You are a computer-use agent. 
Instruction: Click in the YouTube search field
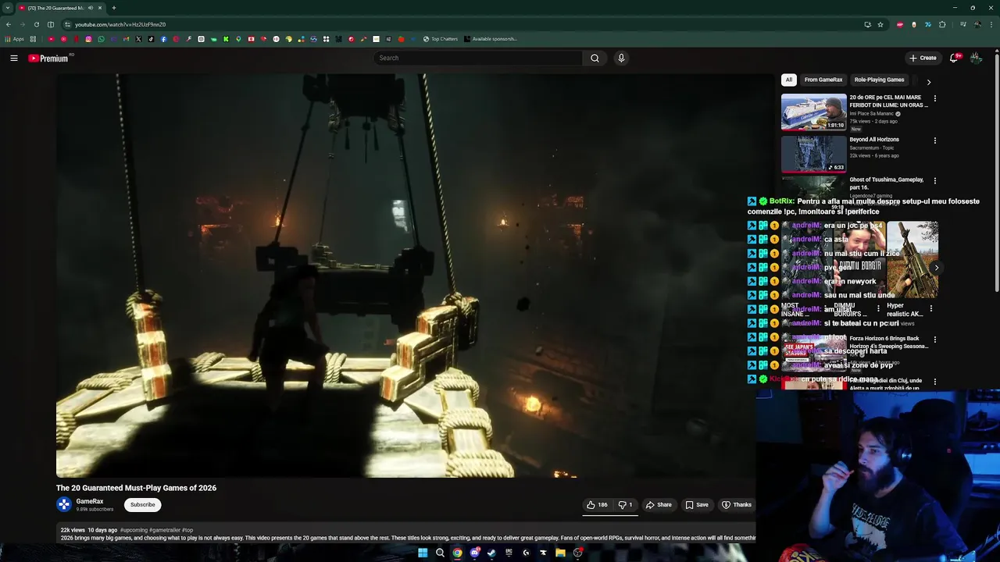point(478,58)
